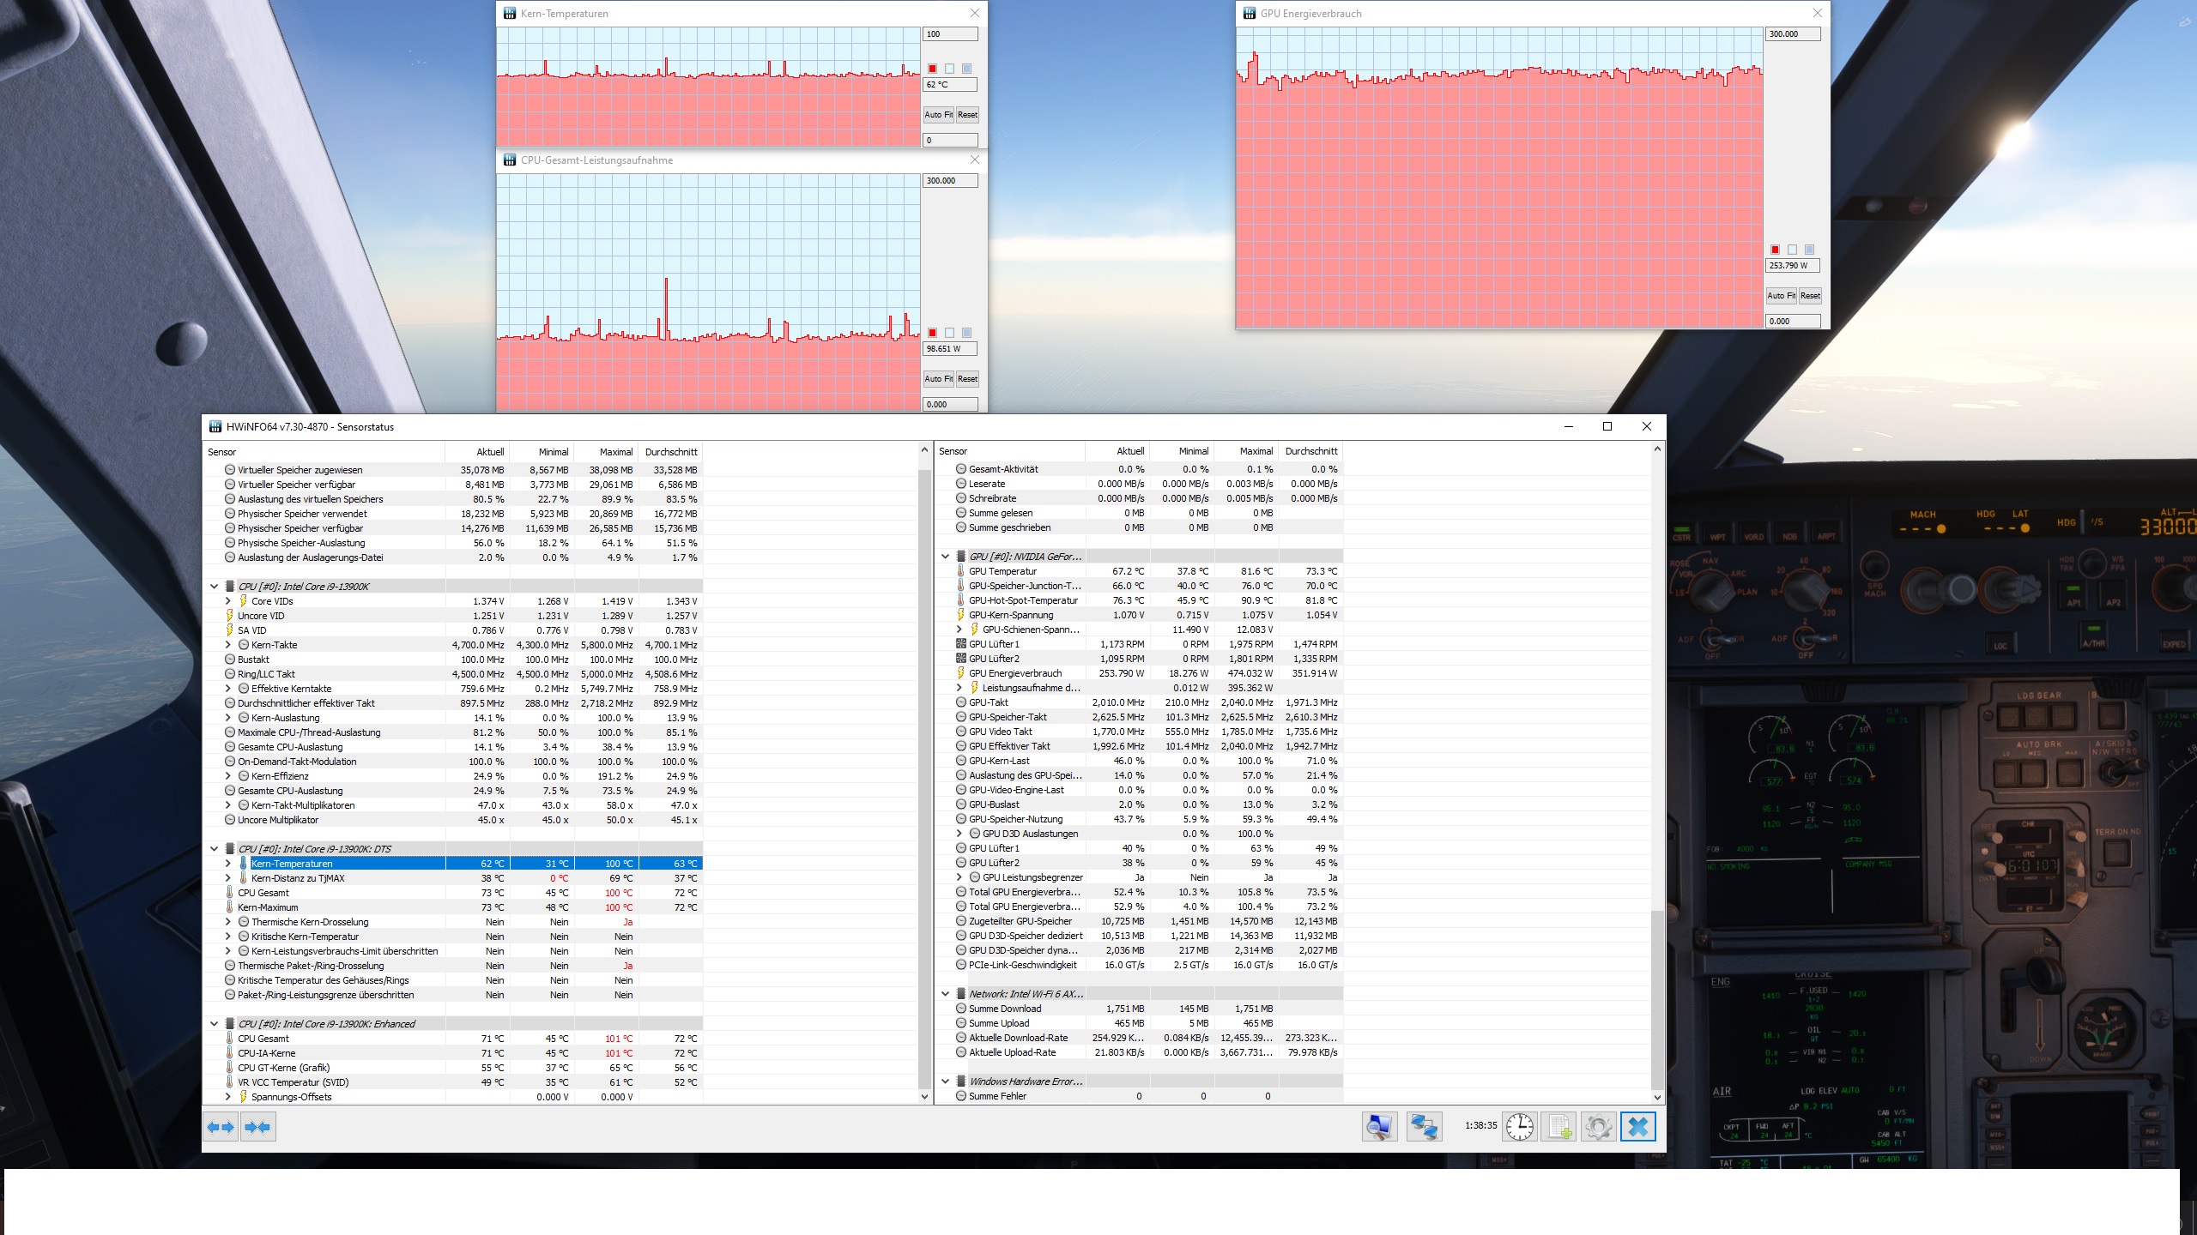Click the expand-columns left-right arrows button
This screenshot has width=2197, height=1235.
click(x=221, y=1127)
